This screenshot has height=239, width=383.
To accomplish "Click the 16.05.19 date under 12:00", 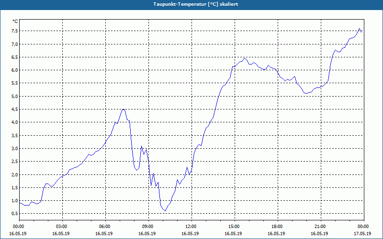I will [x=190, y=234].
